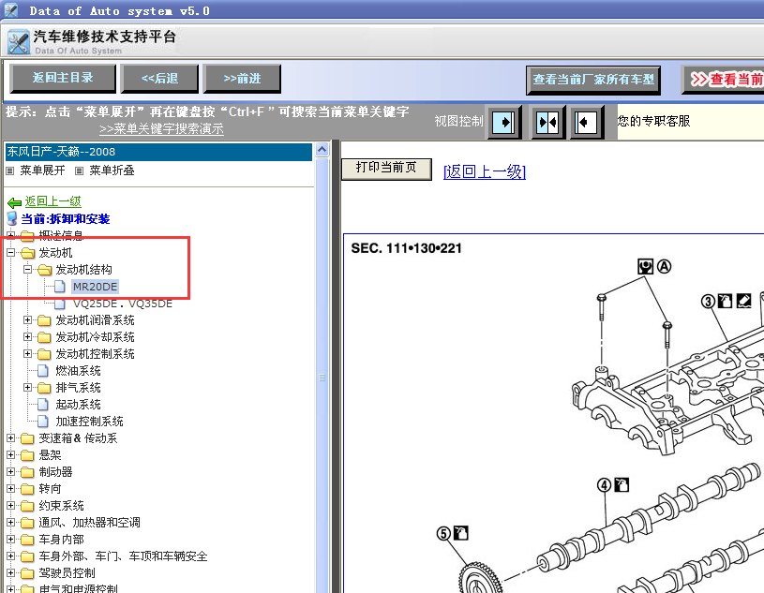Click the green 返回上一级 link in the tree panel
The image size is (764, 593).
pyautogui.click(x=53, y=201)
